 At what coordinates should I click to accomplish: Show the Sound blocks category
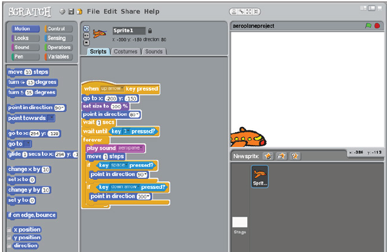click(26, 47)
